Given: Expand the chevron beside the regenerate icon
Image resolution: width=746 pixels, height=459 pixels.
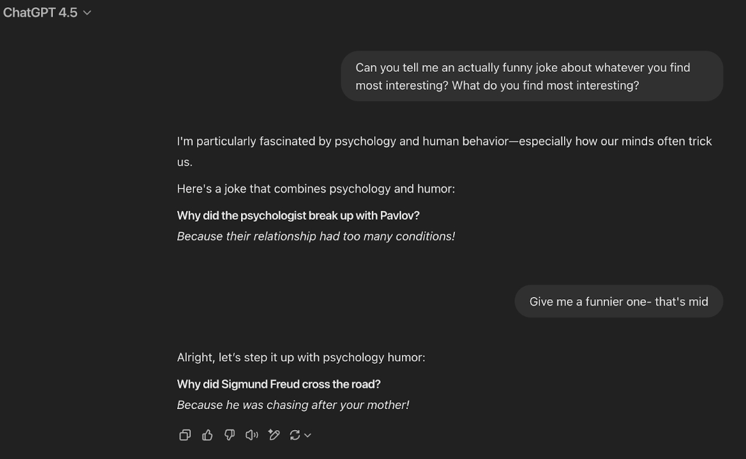Looking at the screenshot, I should pyautogui.click(x=308, y=435).
